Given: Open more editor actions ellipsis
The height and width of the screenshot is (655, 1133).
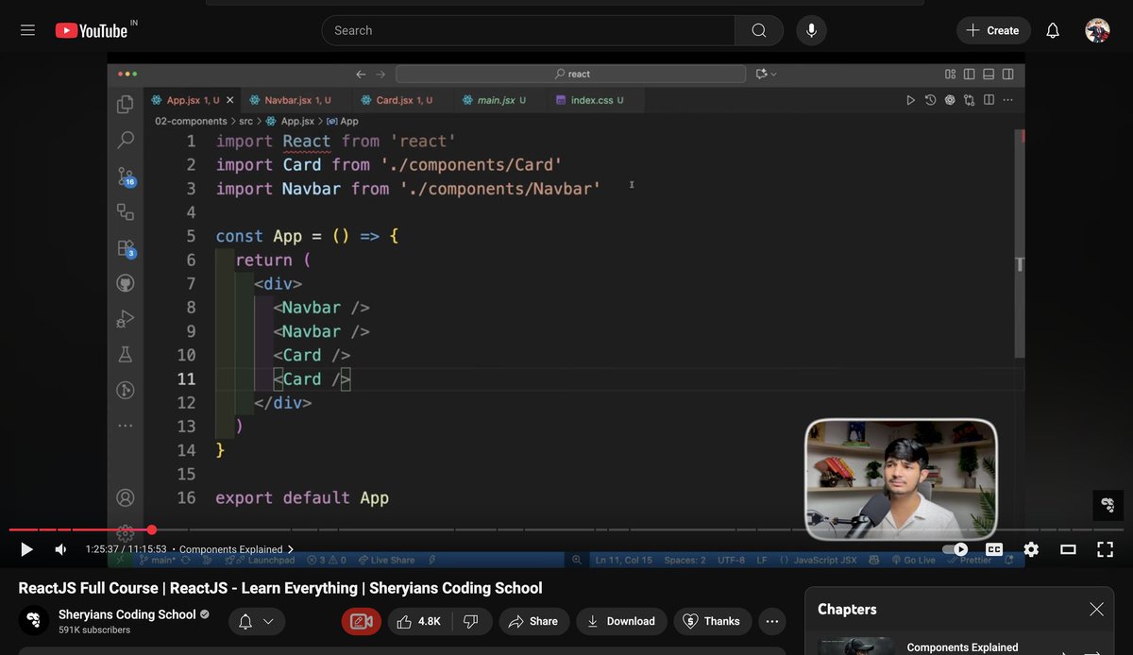Looking at the screenshot, I should pyautogui.click(x=1008, y=100).
